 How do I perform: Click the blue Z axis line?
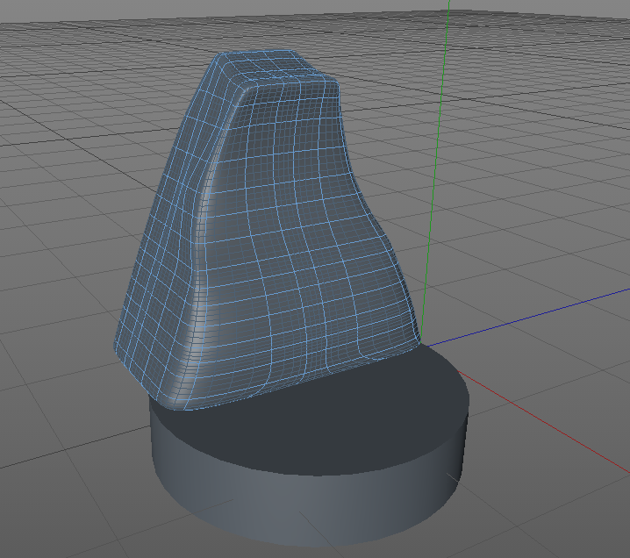click(530, 317)
